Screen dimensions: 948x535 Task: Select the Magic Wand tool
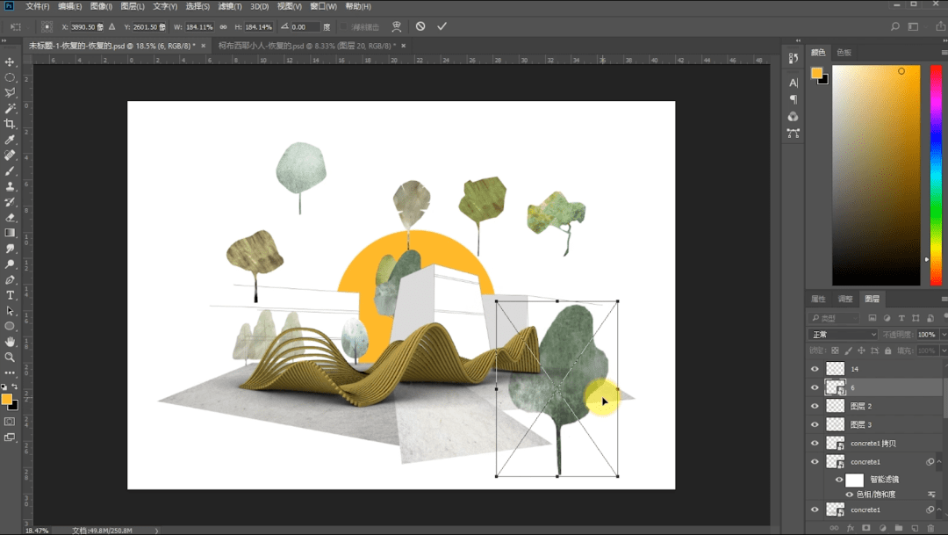[10, 108]
